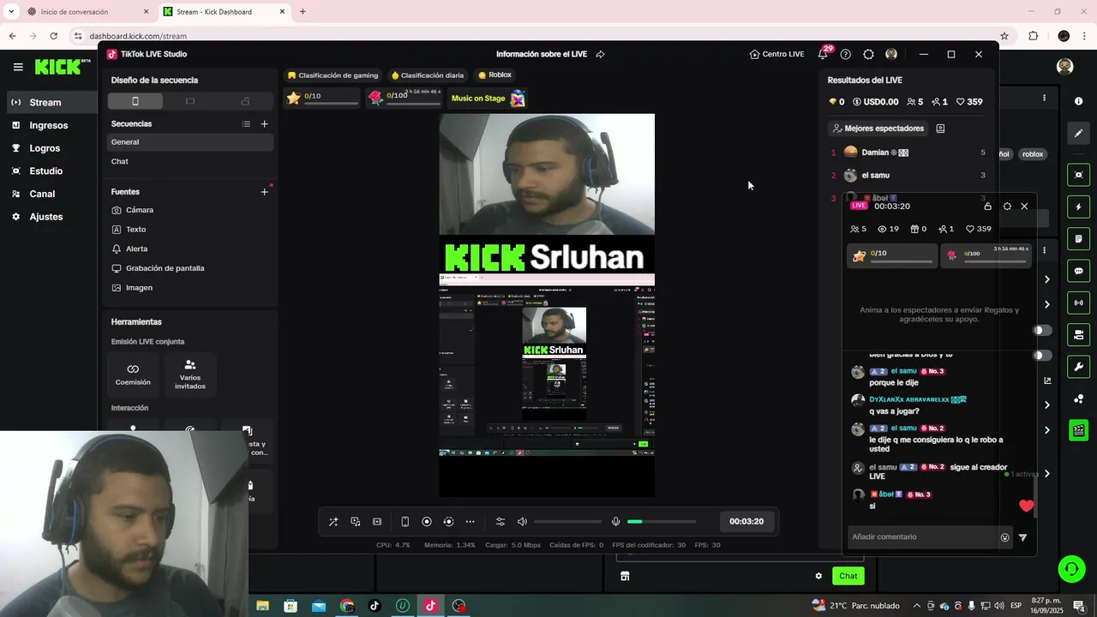Adjust the microphone level slider
The width and height of the screenshot is (1097, 617).
click(662, 522)
